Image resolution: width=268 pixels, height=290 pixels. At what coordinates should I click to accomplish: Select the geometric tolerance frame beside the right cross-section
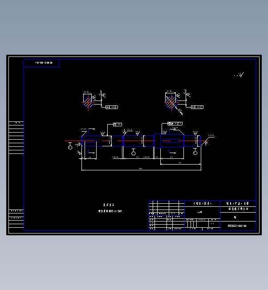click(x=197, y=107)
